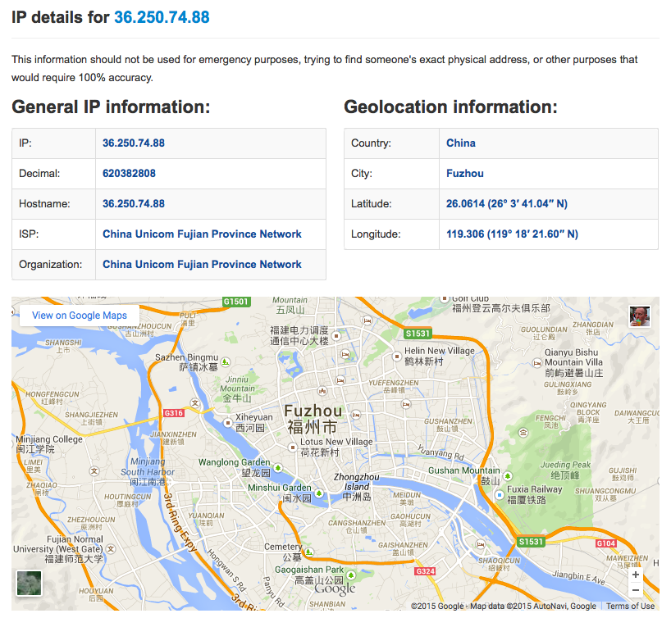Open the IP address link in page heading

click(x=162, y=17)
